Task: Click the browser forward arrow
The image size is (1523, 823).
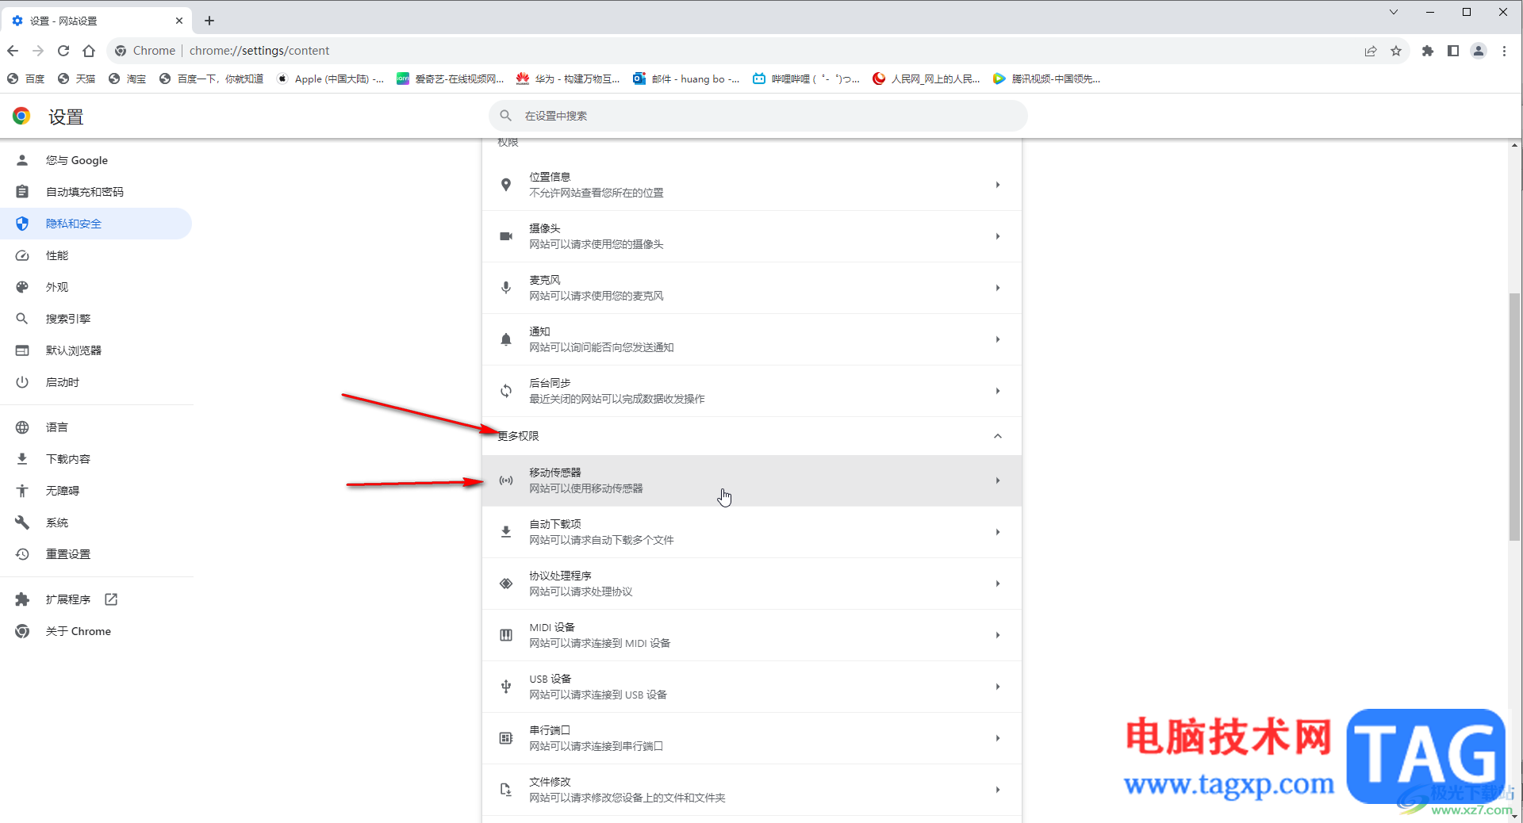Action: pos(38,51)
